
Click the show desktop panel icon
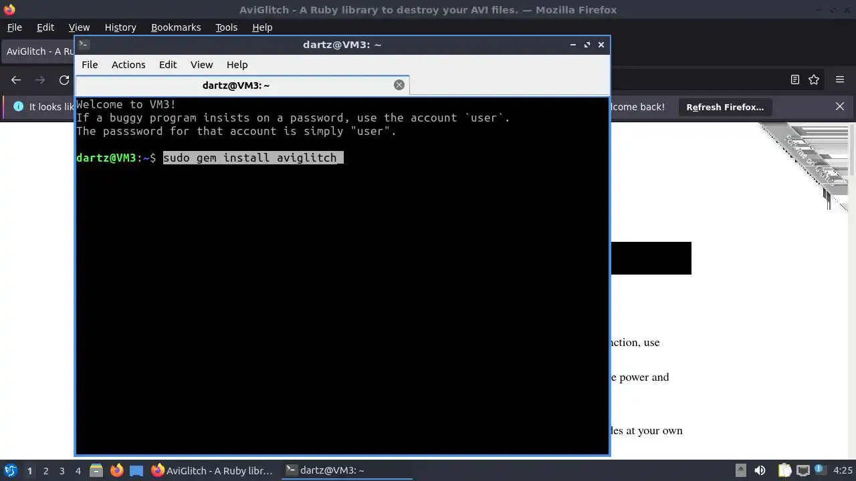pos(136,470)
